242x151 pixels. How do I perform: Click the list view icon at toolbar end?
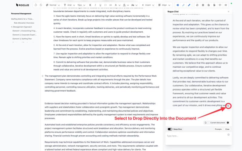(x=226, y=5)
